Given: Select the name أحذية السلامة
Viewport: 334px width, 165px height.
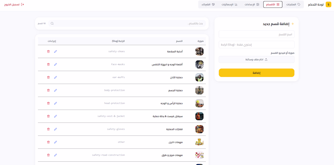Looking at the screenshot, I should [175, 51].
